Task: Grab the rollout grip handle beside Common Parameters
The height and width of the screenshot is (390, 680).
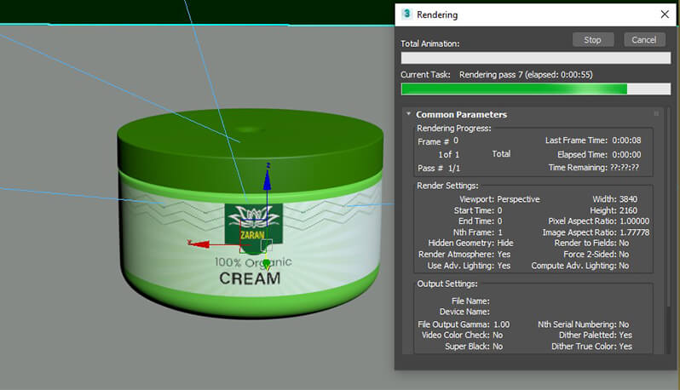Action: pyautogui.click(x=656, y=114)
